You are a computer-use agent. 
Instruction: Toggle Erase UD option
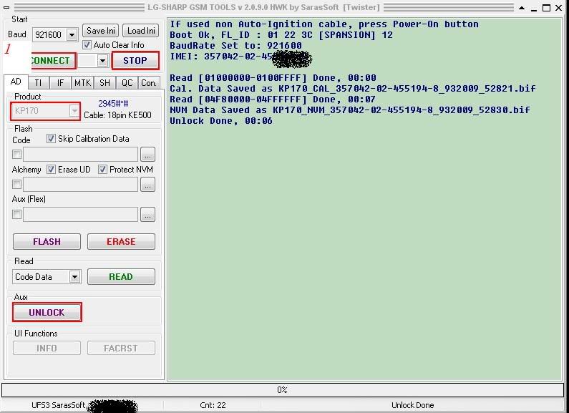click(x=51, y=170)
